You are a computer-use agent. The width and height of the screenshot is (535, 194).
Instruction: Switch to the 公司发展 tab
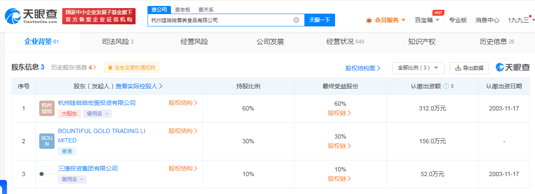click(270, 42)
